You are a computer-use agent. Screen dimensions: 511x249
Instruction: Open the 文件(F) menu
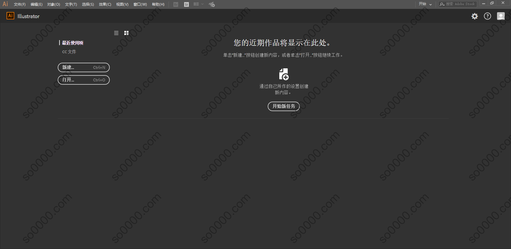(x=20, y=4)
